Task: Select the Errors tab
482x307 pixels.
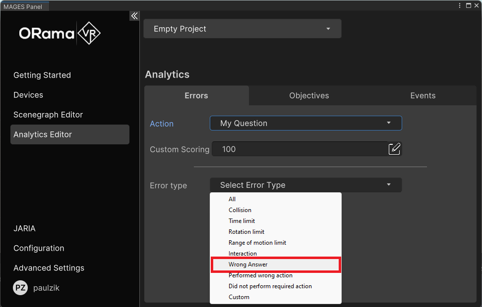Action: (x=196, y=95)
